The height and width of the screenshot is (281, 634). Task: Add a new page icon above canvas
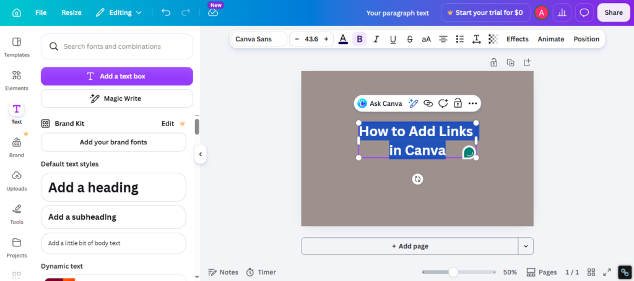tap(527, 63)
